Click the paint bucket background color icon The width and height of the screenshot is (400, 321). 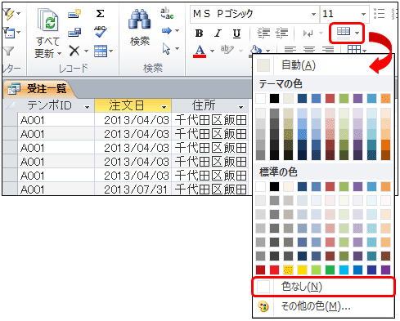[x=256, y=50]
